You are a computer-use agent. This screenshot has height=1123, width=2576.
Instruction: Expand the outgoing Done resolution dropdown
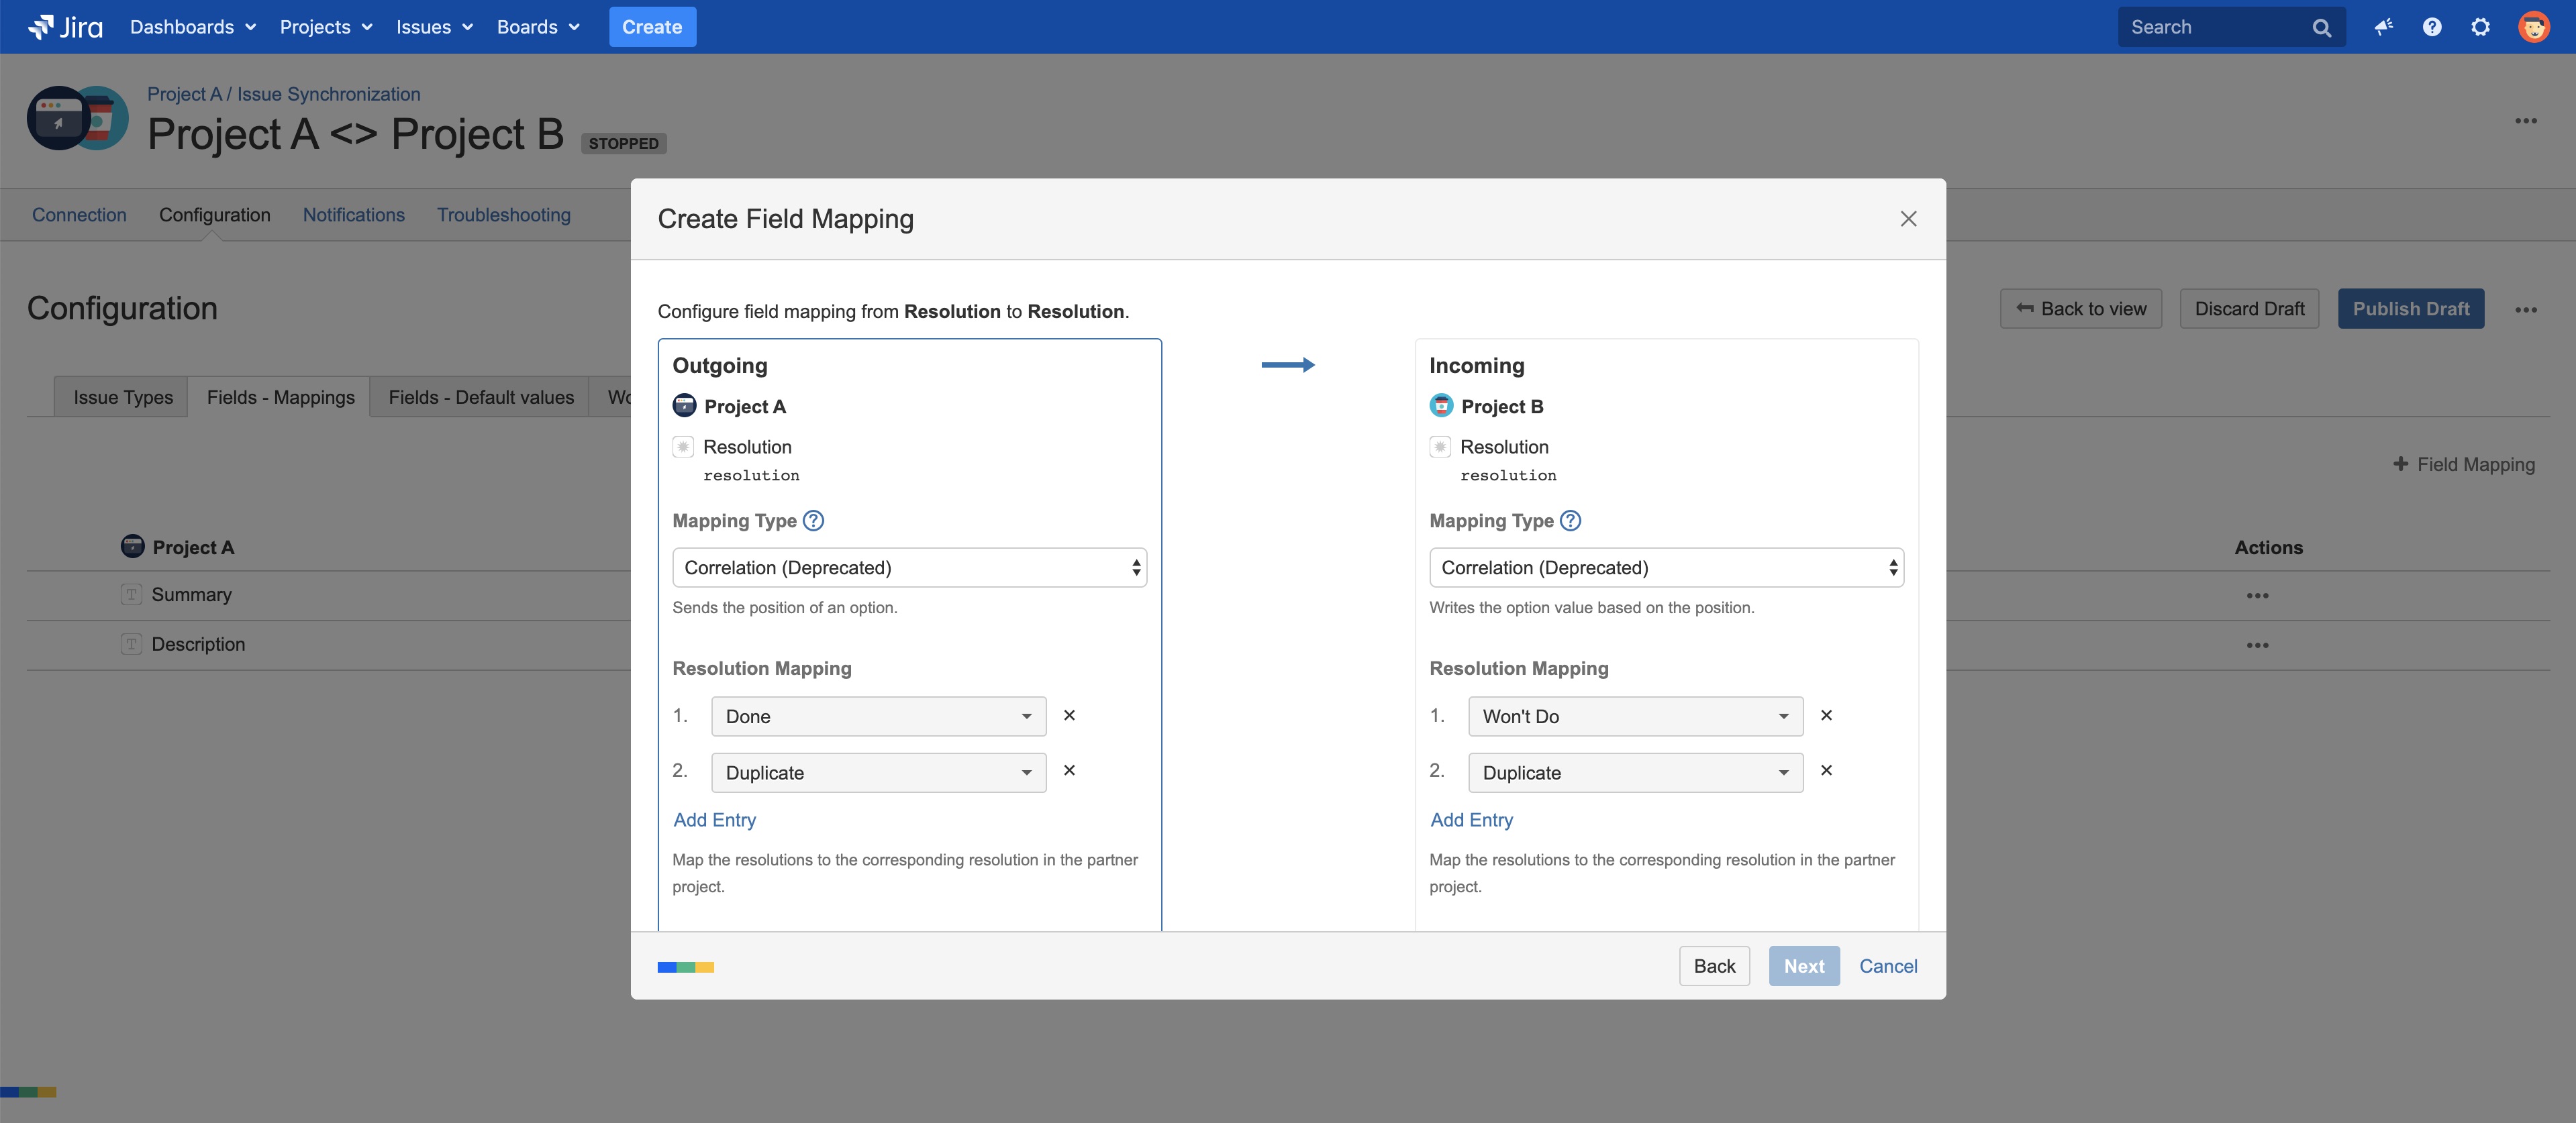point(878,716)
